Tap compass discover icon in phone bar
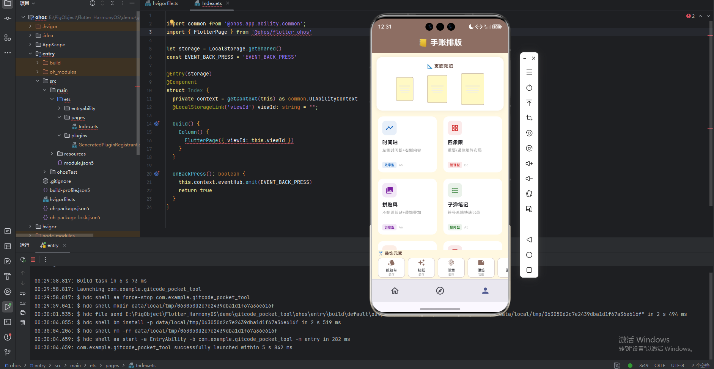Image resolution: width=714 pixels, height=369 pixels. (x=440, y=291)
